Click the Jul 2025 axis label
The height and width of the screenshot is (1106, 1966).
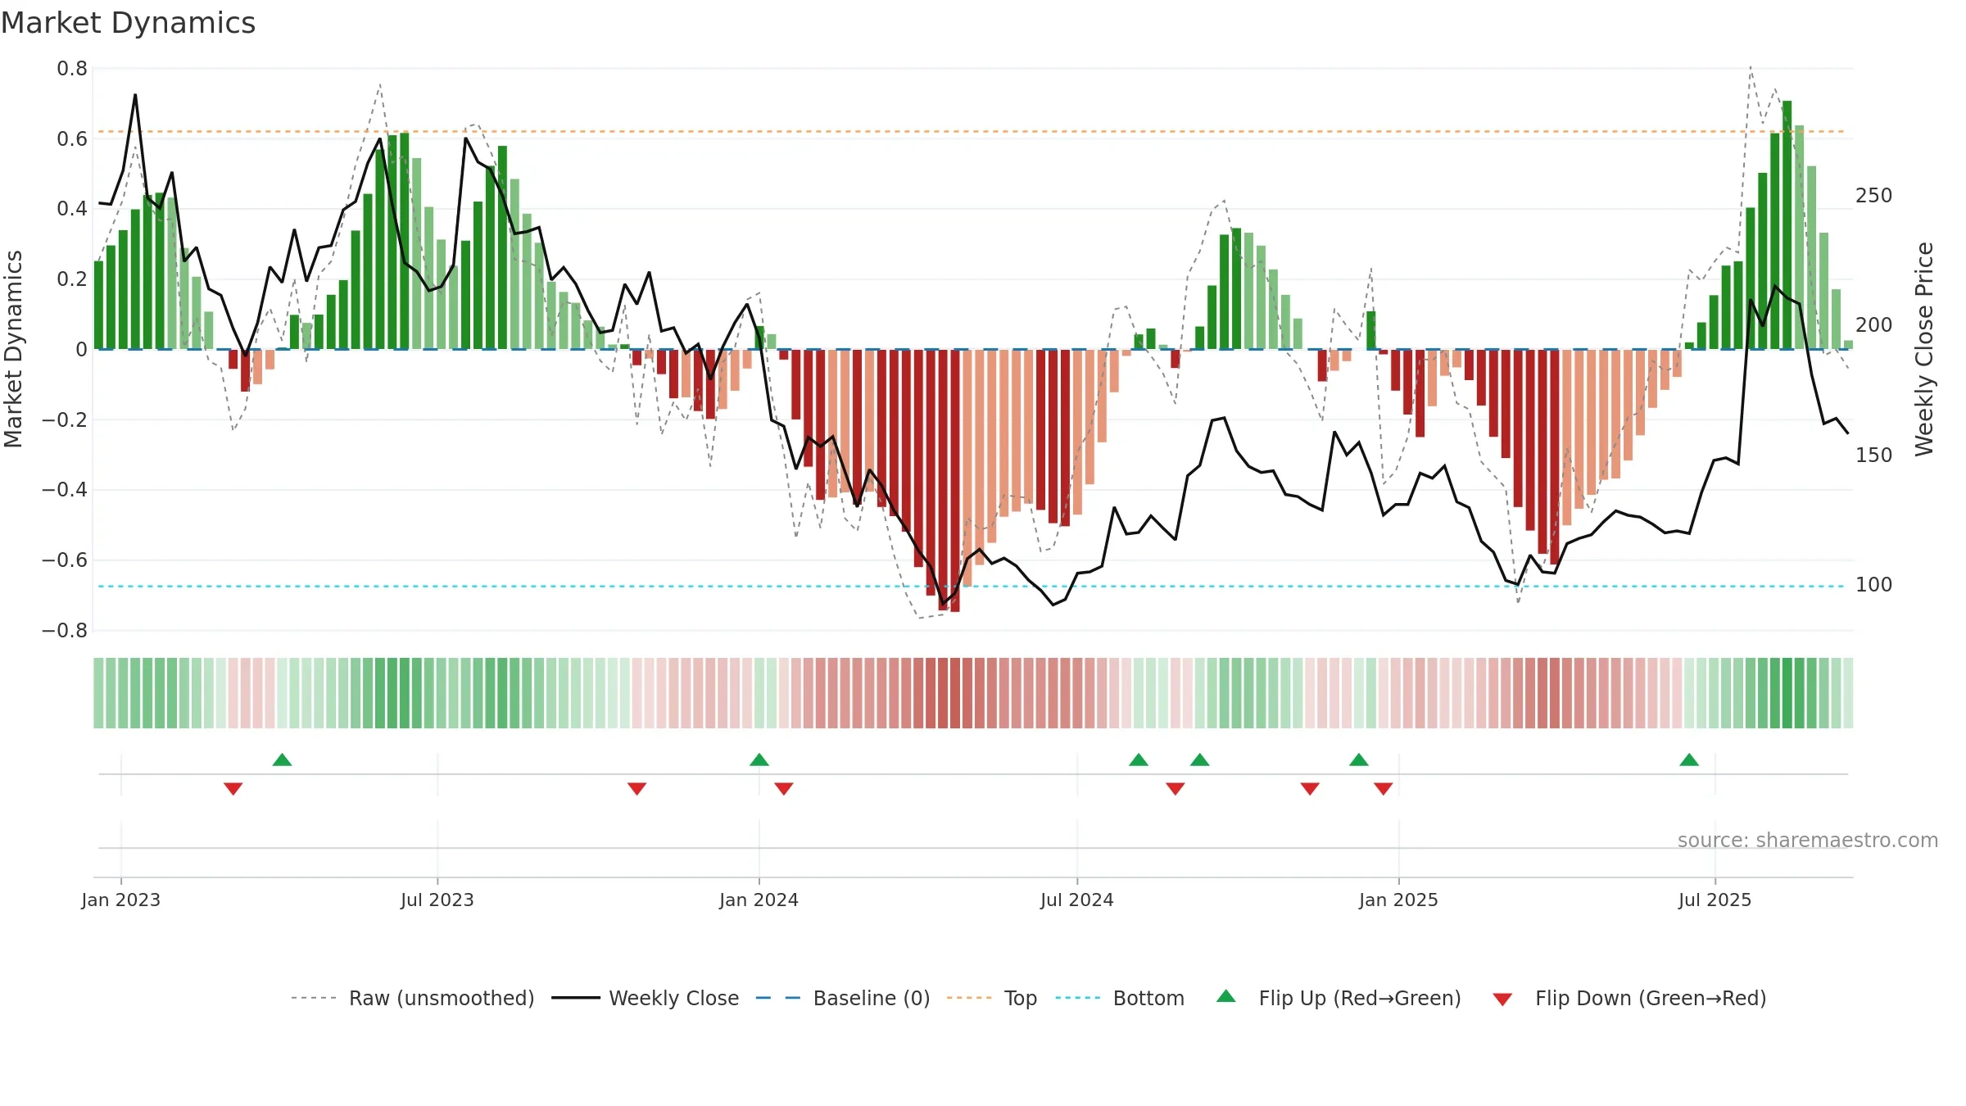click(x=1715, y=900)
